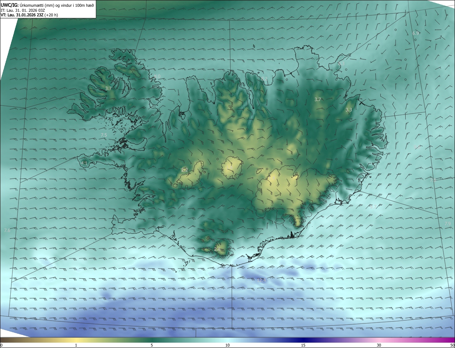Click the 7.9 value label on the map
Screen dimensions: 455x348
tap(448, 223)
